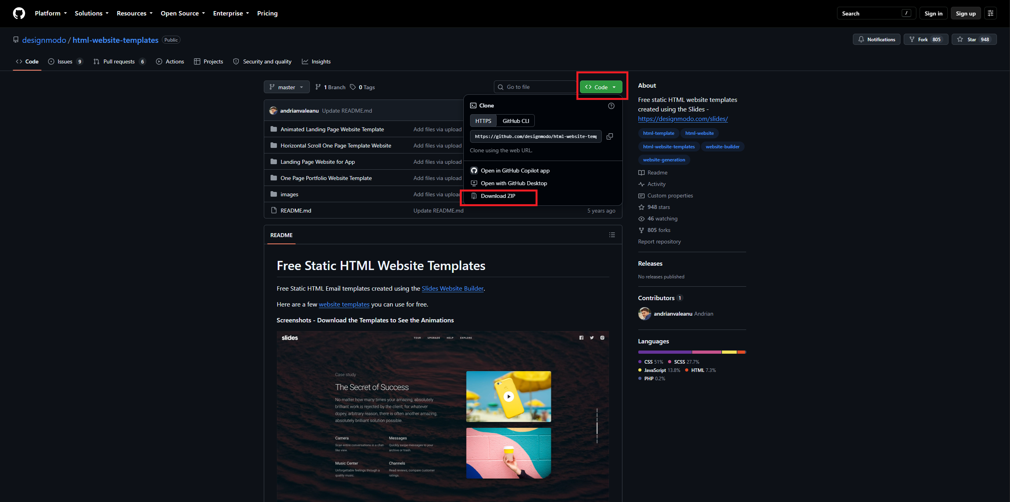Open the andrianvaleanu contributor avatar
This screenshot has height=502, width=1010.
[x=645, y=314]
